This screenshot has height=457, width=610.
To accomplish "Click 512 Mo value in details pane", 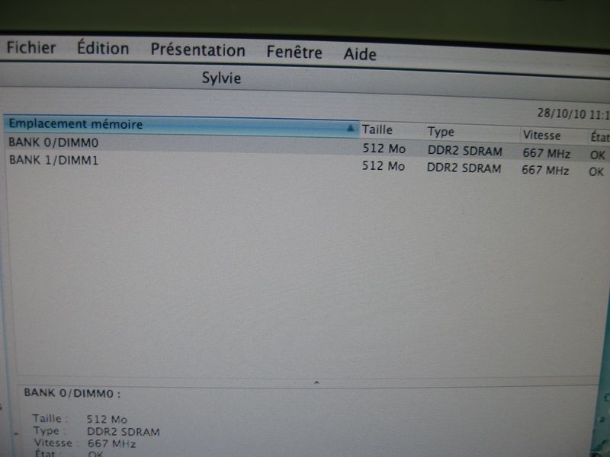I will [107, 420].
